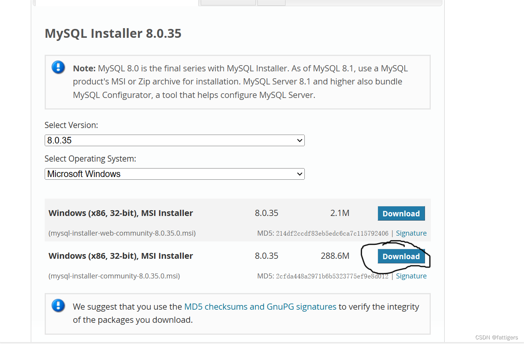Open Signature link for mysql-installer-web-community file
Image resolution: width=524 pixels, height=344 pixels.
pyautogui.click(x=411, y=233)
